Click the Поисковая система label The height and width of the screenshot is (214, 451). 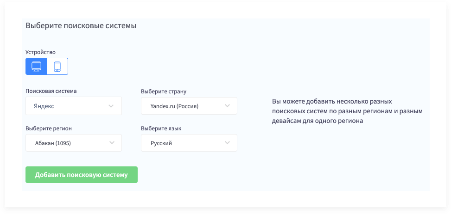coord(51,91)
